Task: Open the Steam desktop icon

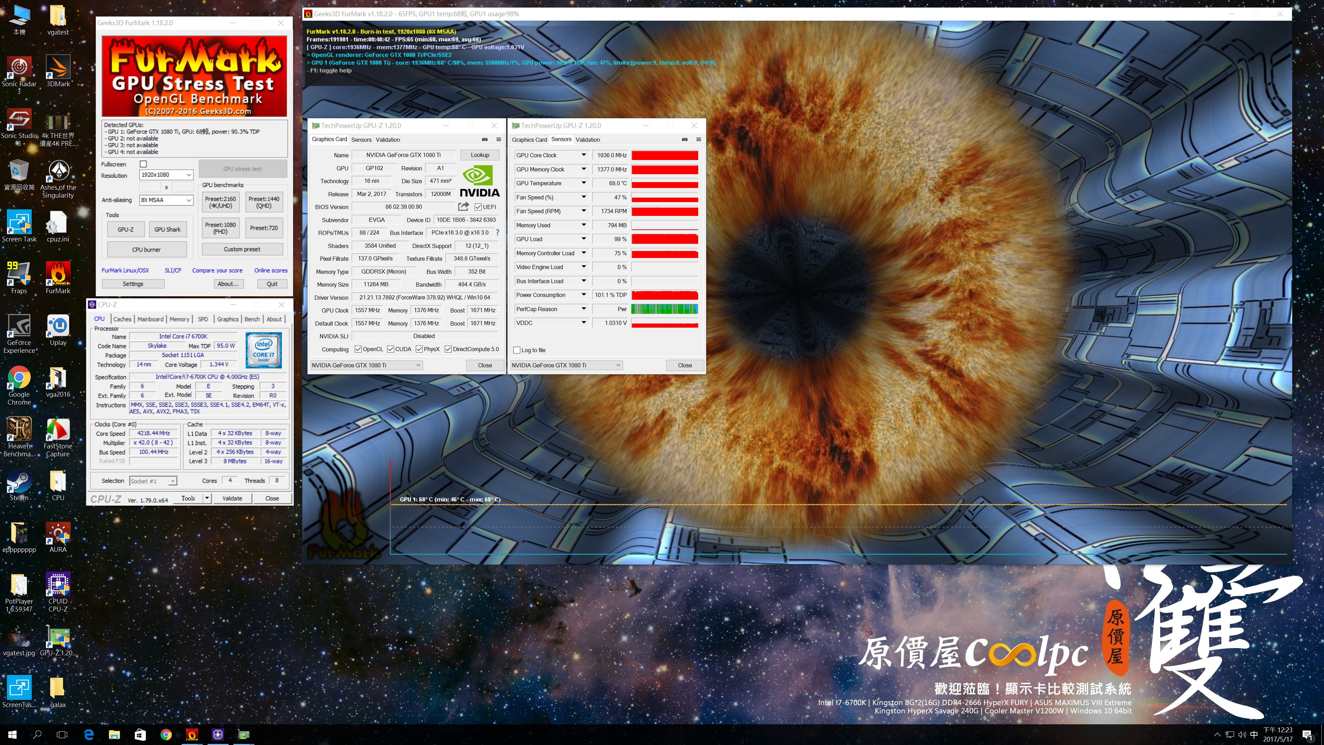Action: (x=19, y=485)
